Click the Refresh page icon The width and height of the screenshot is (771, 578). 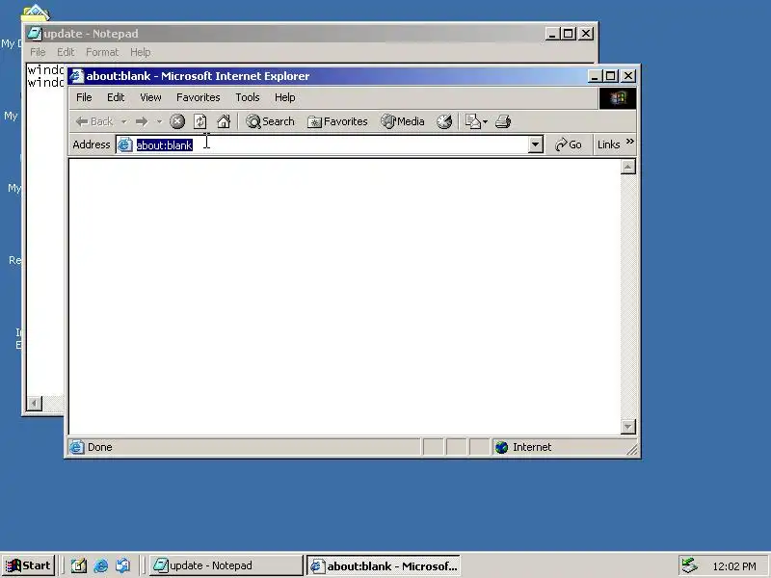(199, 121)
